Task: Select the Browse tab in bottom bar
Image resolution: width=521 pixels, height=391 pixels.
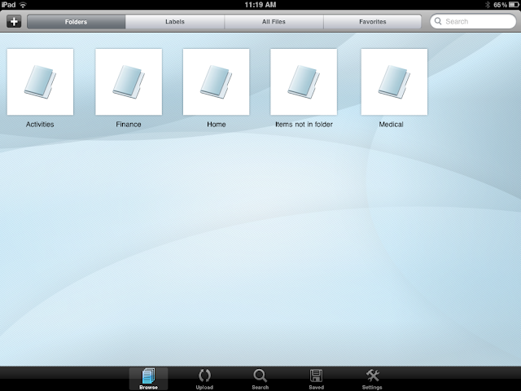Action: tap(148, 379)
